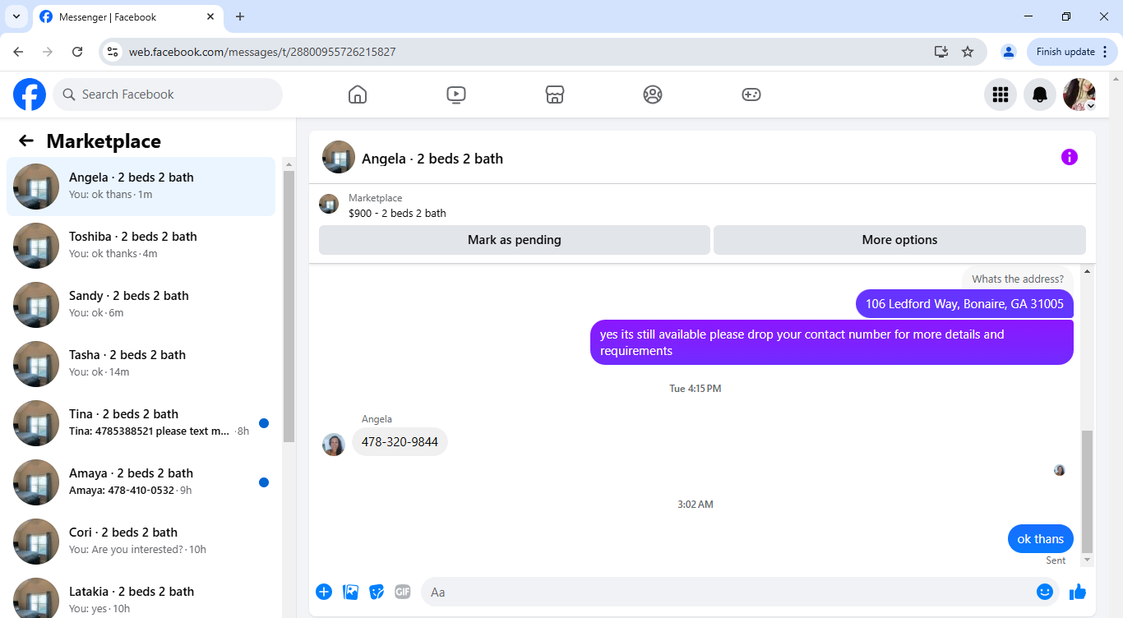
Task: Open the emoji picker smiley icon
Action: 1045,592
